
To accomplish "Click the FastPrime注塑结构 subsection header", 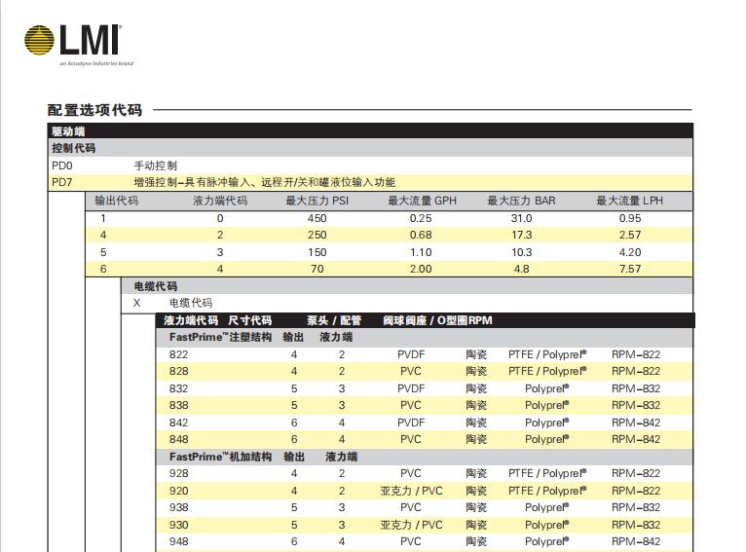I will coord(220,337).
